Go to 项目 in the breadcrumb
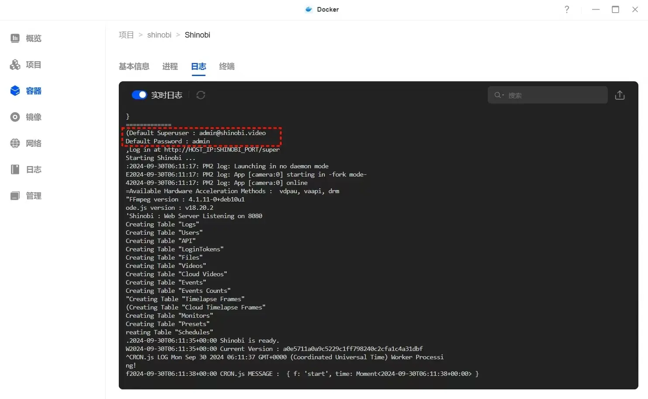Screen dimensions: 648x399 pos(126,35)
